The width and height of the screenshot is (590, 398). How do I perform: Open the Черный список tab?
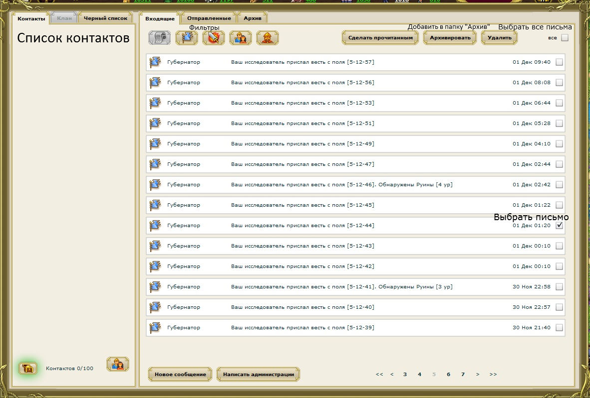[105, 18]
